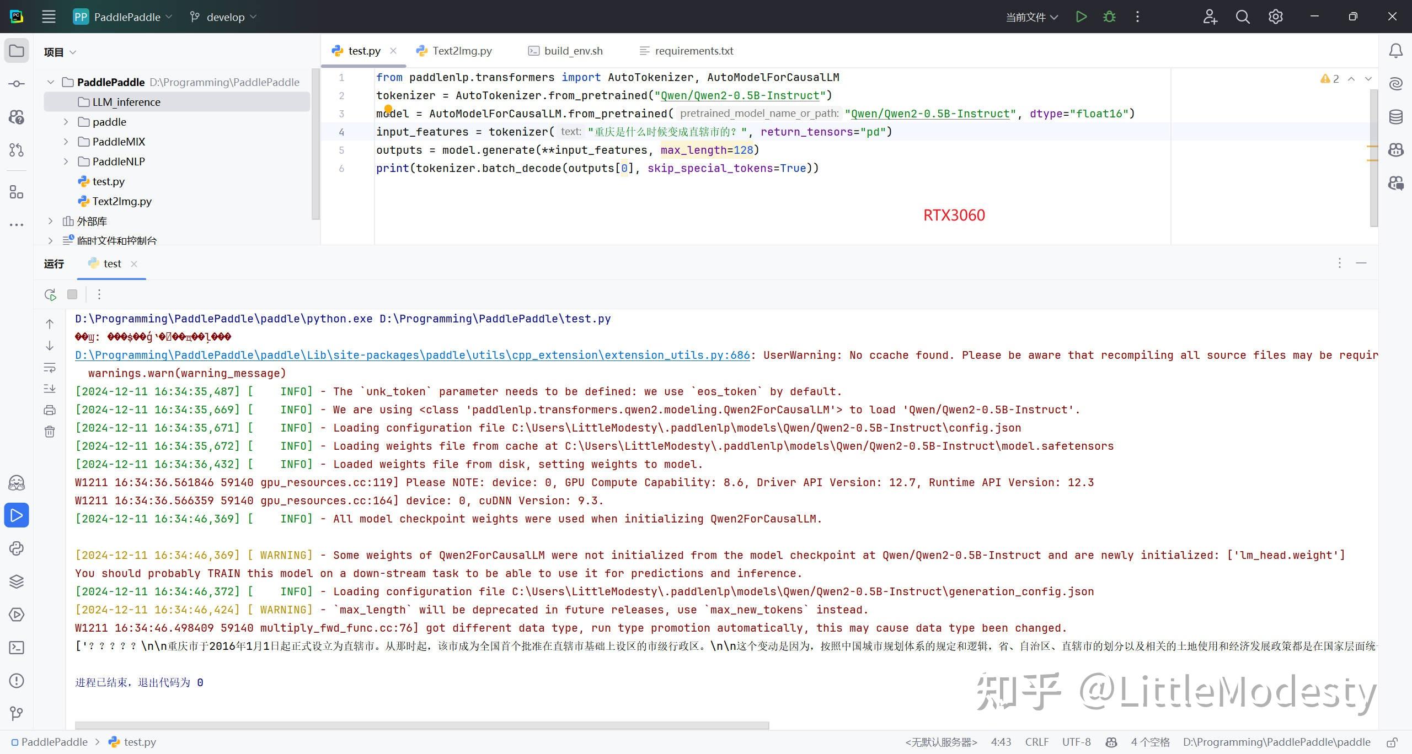The image size is (1412, 754).
Task: Open the Notifications bell icon
Action: pos(1395,51)
